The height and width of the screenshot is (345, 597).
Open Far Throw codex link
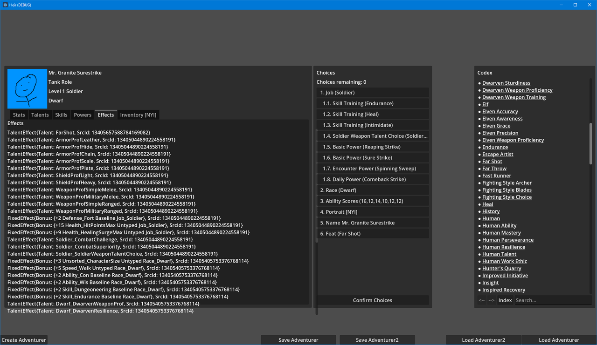494,169
